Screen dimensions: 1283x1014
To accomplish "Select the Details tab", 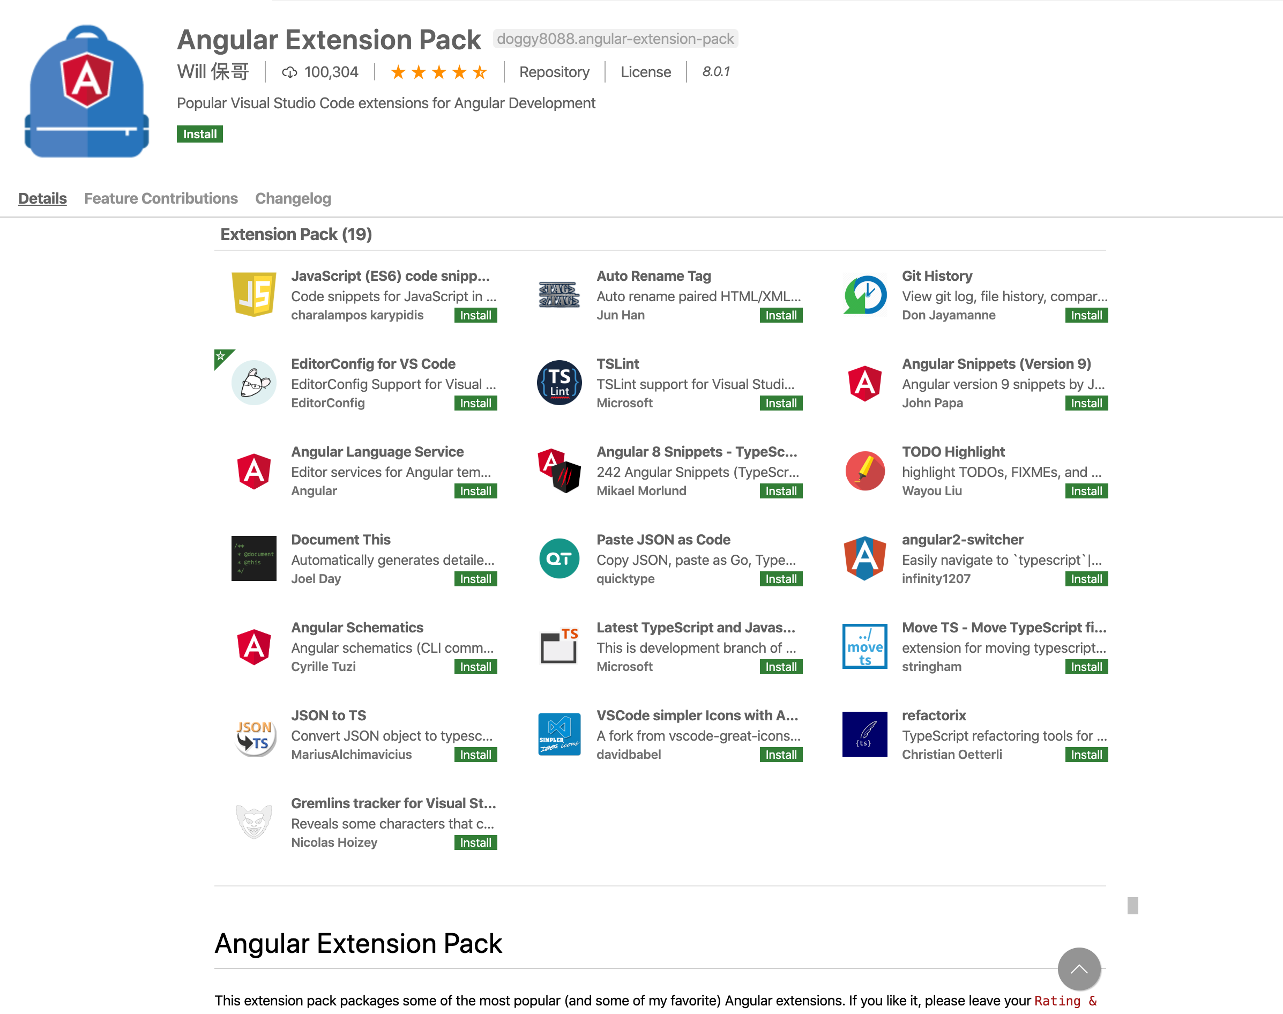I will (x=42, y=198).
